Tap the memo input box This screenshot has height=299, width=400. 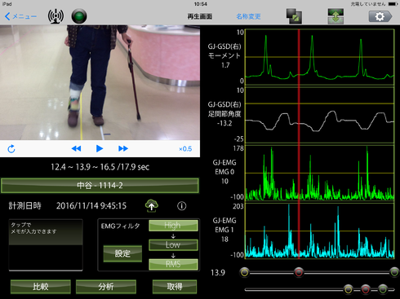pos(46,245)
